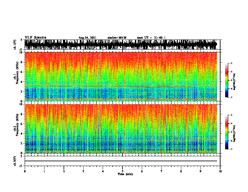The width and height of the screenshot is (248, 192).
Task: Click the "5" tick on the time axis
Action: pos(122,171)
